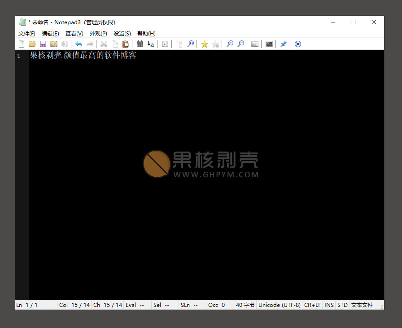Browse files with the folder-tree icon
This screenshot has height=328, width=402.
53,44
